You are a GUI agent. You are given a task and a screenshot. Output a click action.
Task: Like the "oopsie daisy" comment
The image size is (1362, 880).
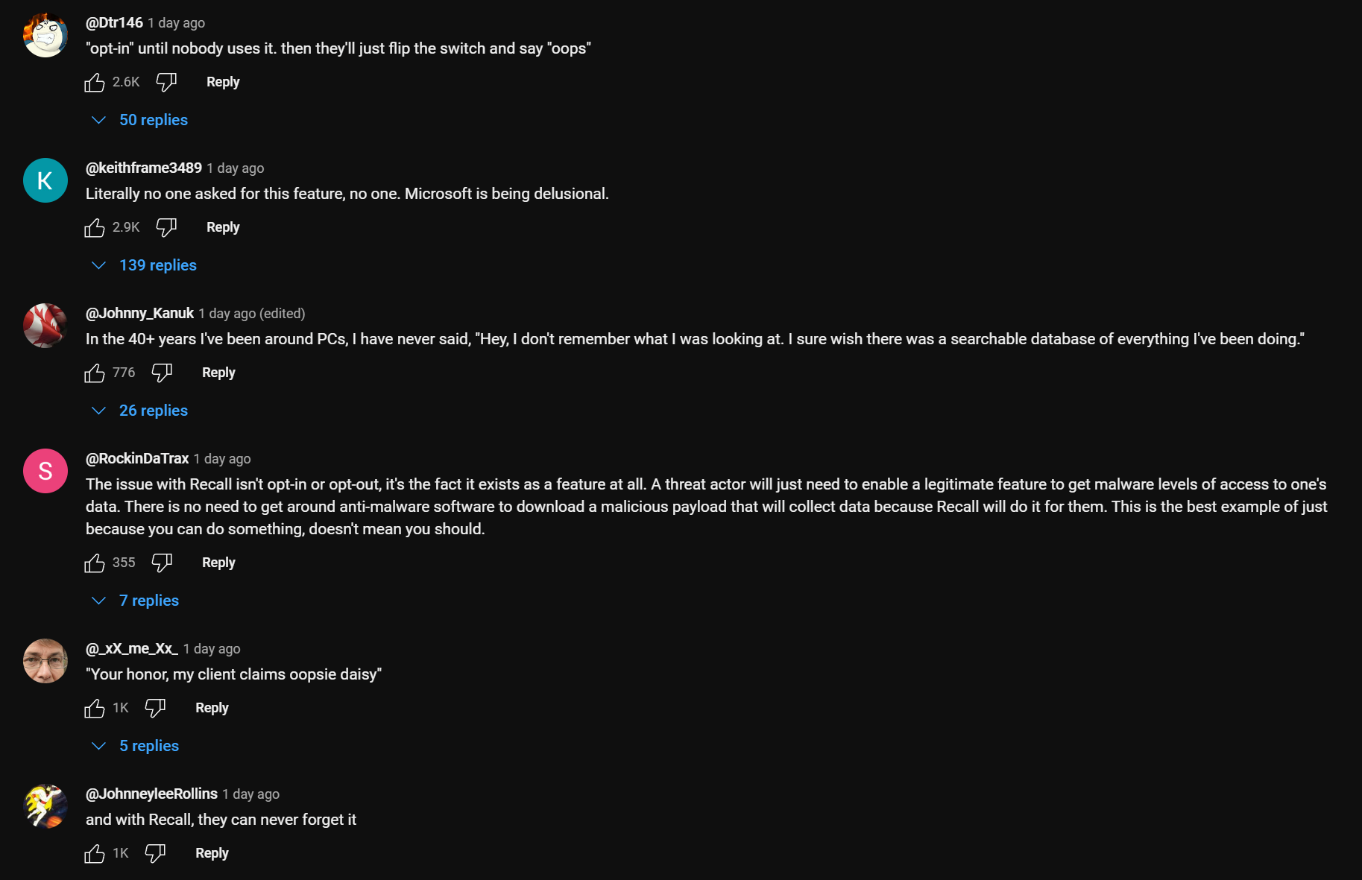point(95,708)
